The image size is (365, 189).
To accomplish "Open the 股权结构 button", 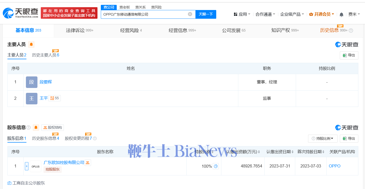I will [x=53, y=127].
